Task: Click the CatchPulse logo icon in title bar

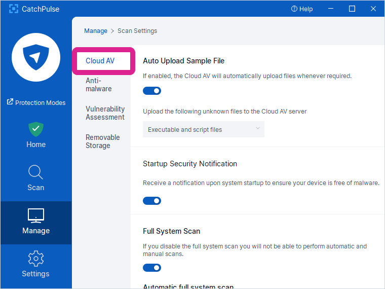Action: 14,9
